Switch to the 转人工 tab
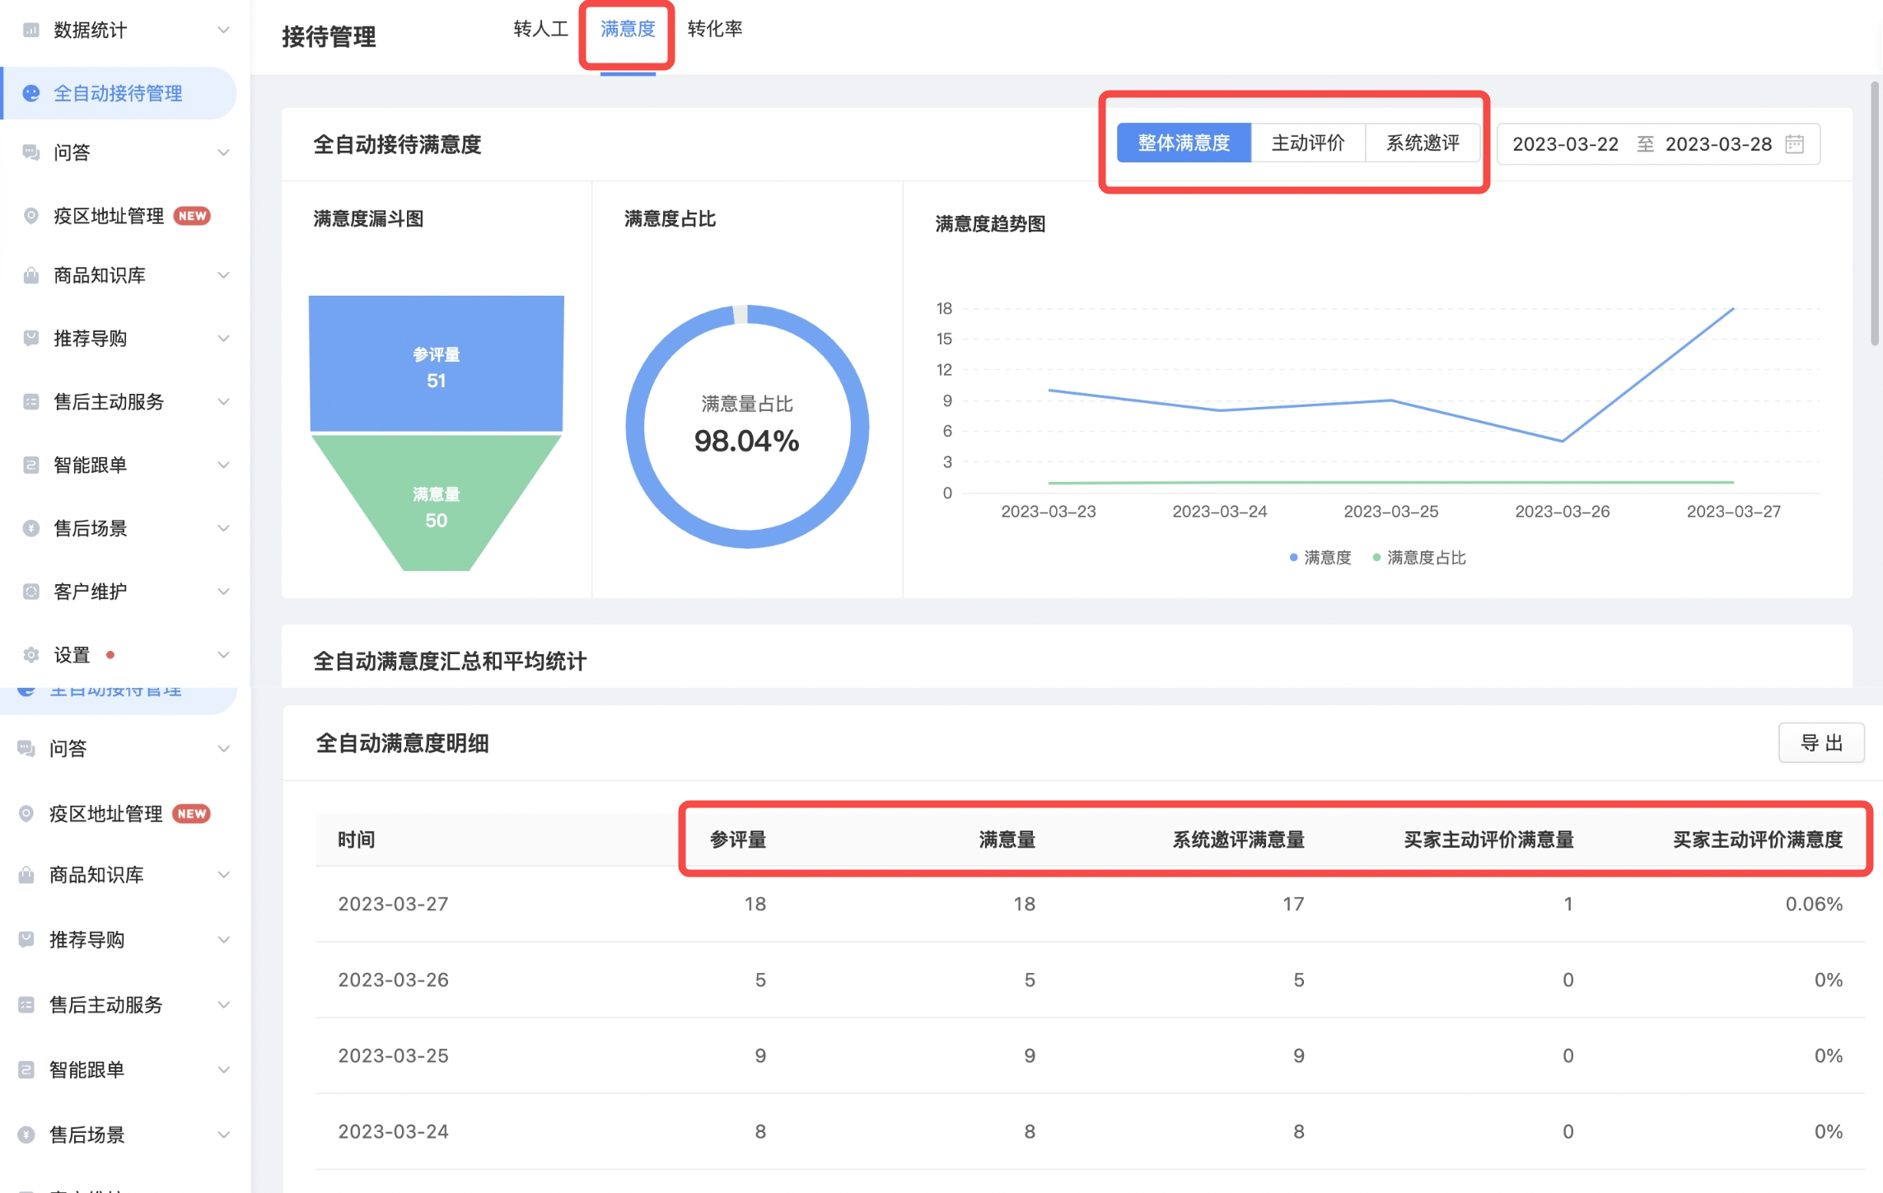Screen dimensions: 1883x1193 [x=540, y=30]
